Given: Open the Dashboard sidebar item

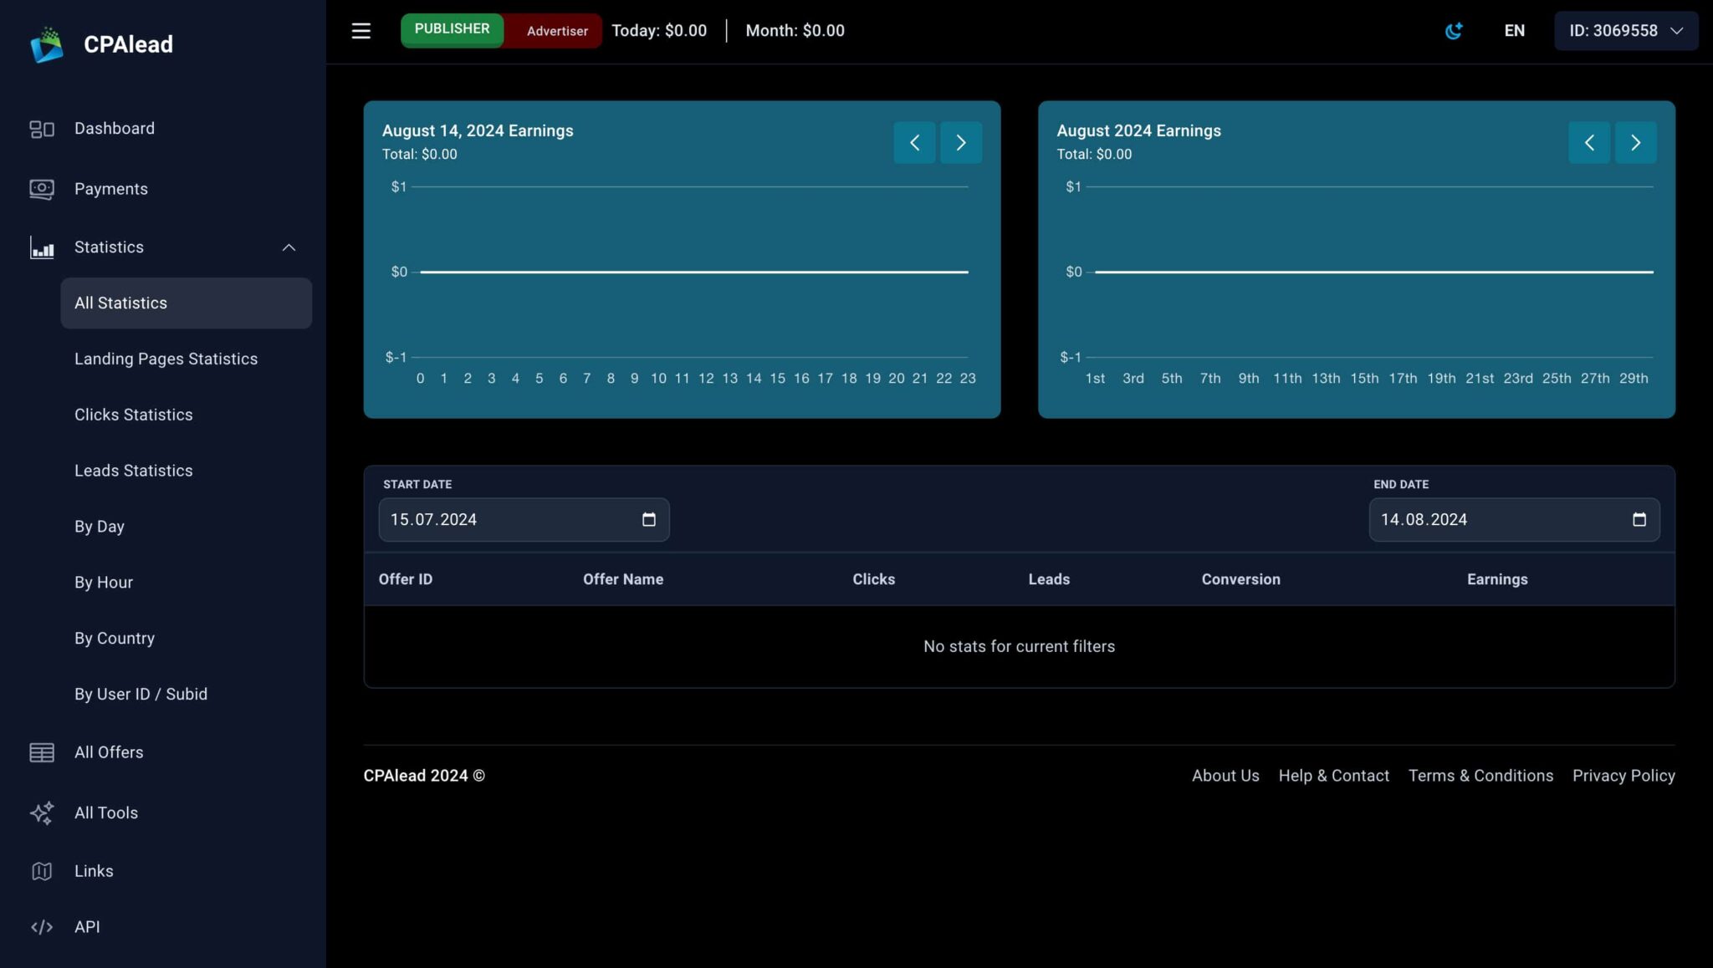Looking at the screenshot, I should pyautogui.click(x=114, y=129).
